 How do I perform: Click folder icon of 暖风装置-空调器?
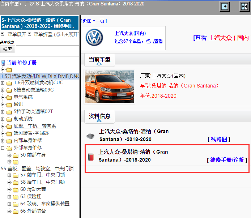coord(9,134)
